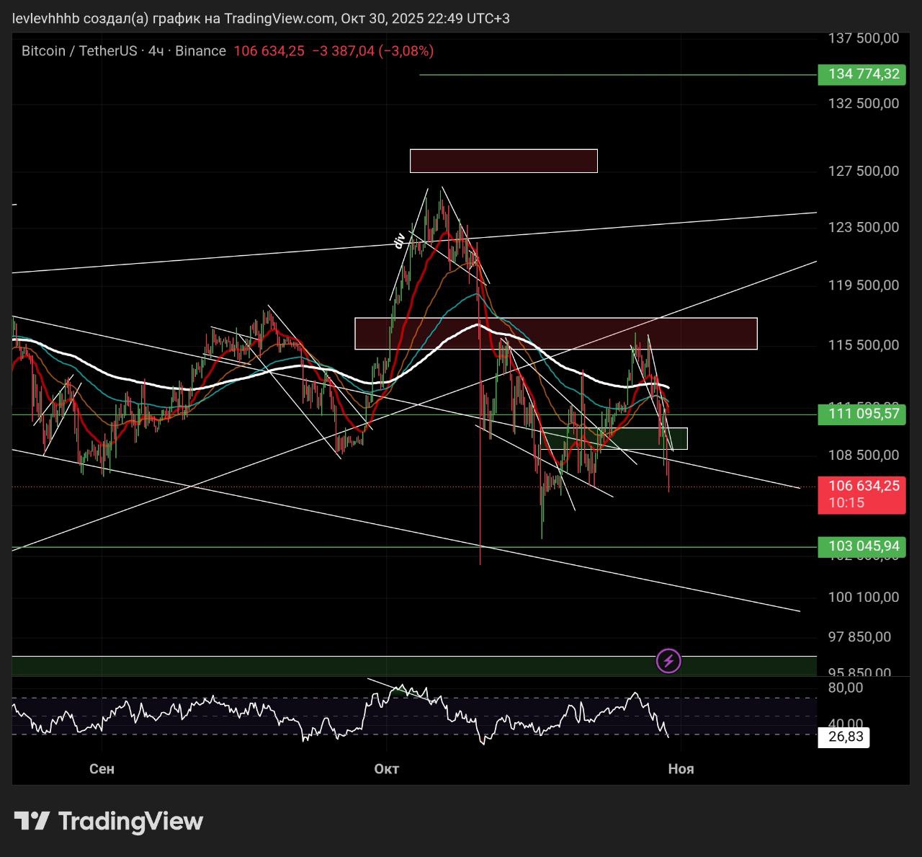
Task: Select the green 111 095,57 price label
Action: point(861,414)
